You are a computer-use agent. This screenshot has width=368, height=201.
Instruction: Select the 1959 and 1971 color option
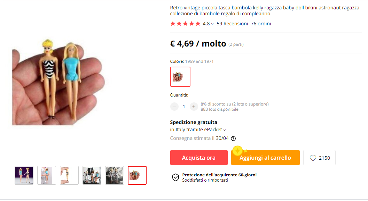click(180, 77)
